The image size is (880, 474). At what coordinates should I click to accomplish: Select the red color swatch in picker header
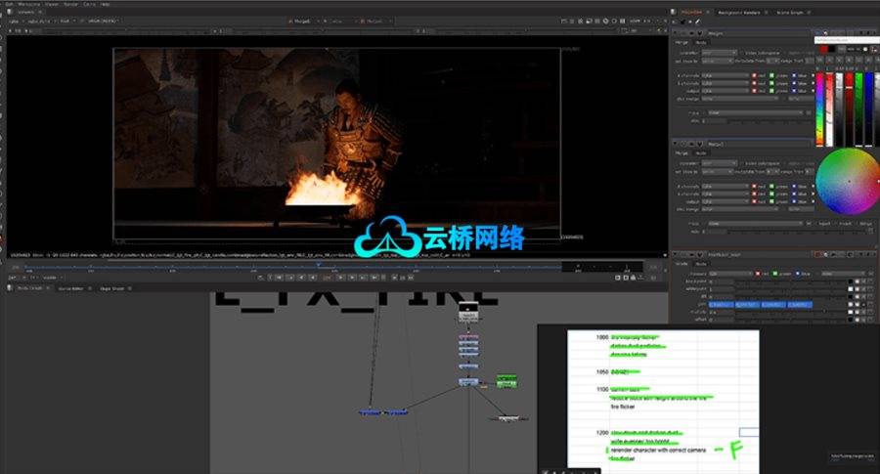click(824, 48)
